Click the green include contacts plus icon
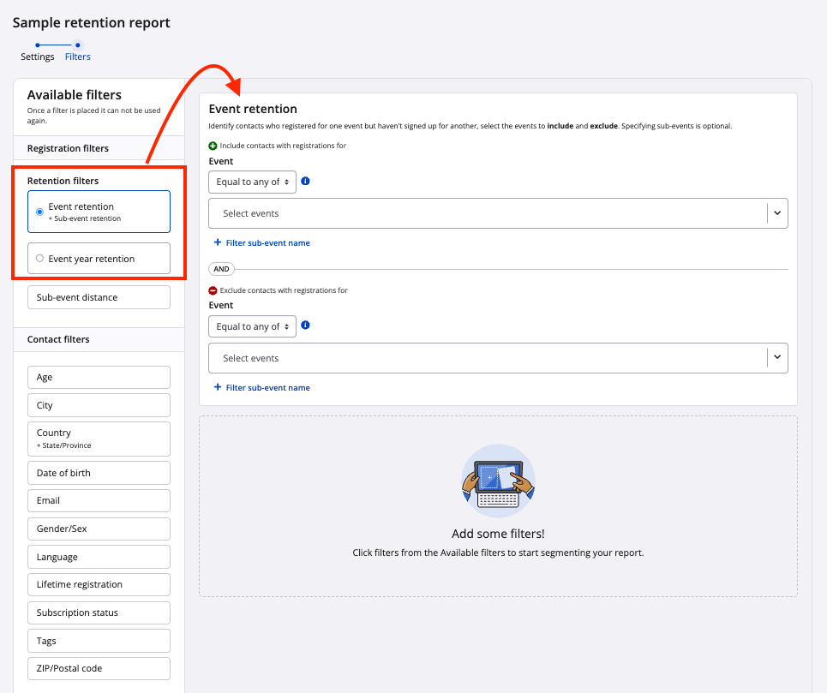The width and height of the screenshot is (827, 693). click(x=213, y=146)
